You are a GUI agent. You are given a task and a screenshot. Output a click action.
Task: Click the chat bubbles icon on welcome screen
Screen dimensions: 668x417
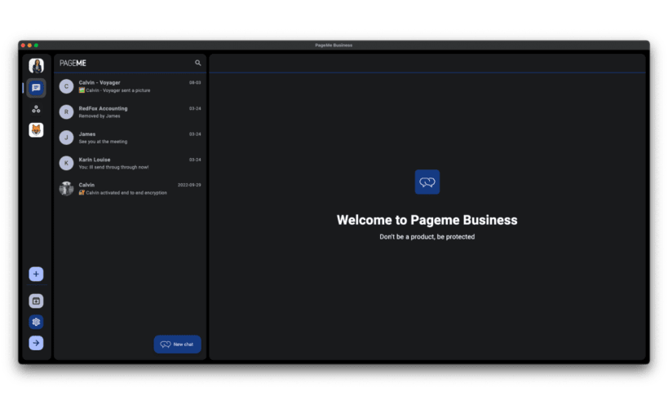(427, 182)
